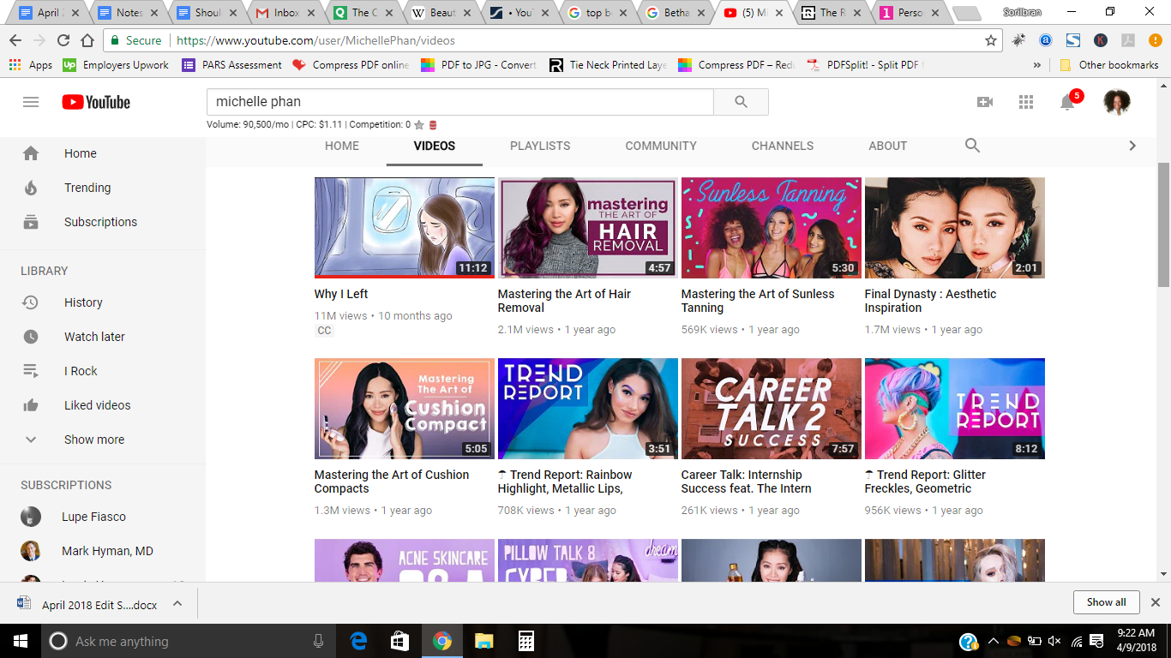
Task: Click the blue 'a' extension icon
Action: pos(1046,40)
